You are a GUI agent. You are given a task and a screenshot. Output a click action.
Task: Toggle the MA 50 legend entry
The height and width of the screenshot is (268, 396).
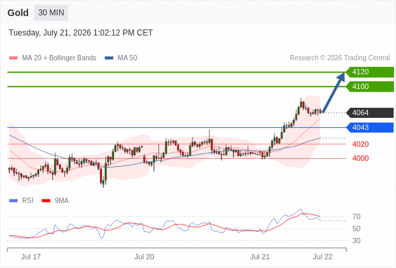point(121,58)
